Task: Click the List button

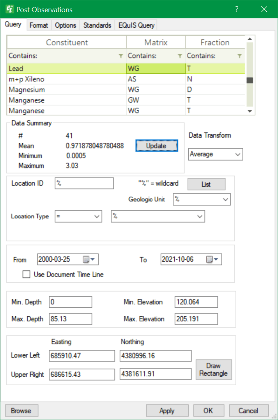Action: click(206, 184)
